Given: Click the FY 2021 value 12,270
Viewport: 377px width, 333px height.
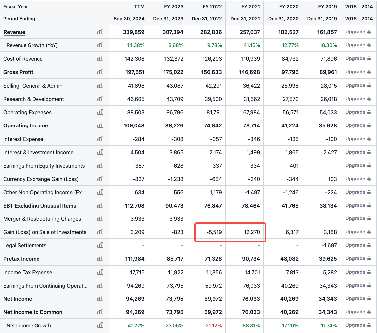Looking at the screenshot, I should pos(252,232).
